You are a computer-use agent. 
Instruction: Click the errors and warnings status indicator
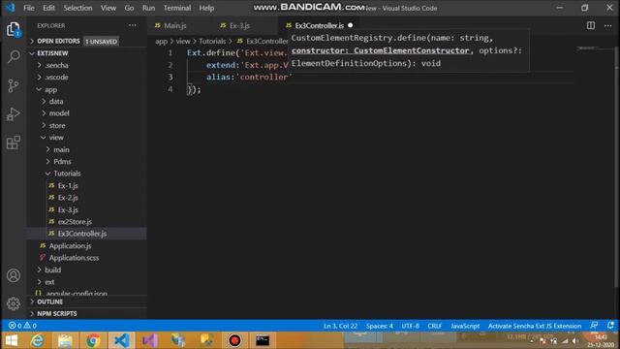click(x=22, y=326)
